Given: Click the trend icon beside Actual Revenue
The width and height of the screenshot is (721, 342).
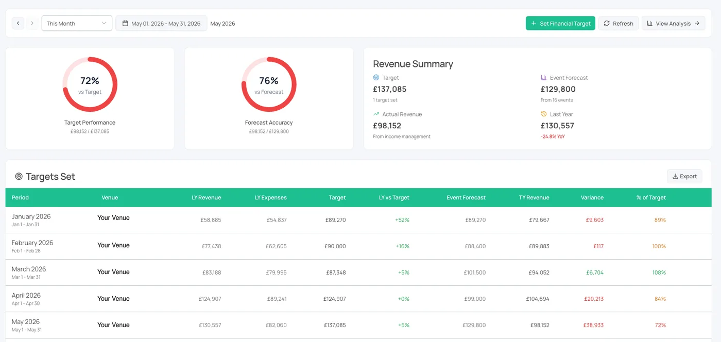Looking at the screenshot, I should pos(376,114).
